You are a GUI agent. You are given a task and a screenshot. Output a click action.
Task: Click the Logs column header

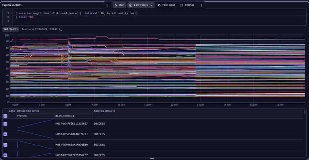point(12,111)
